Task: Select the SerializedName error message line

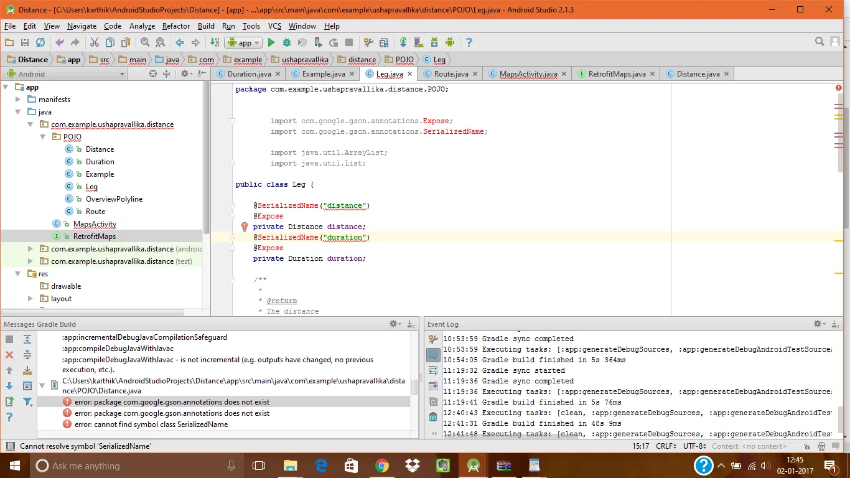Action: tap(151, 424)
